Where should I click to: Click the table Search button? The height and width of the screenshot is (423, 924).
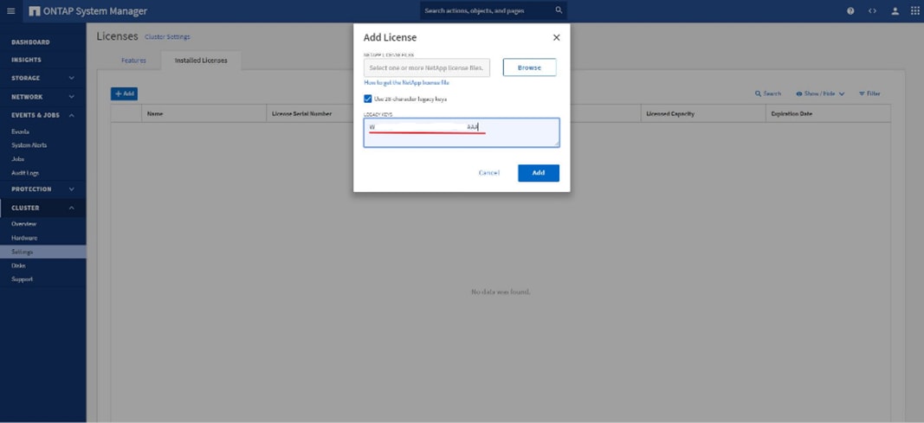click(768, 93)
